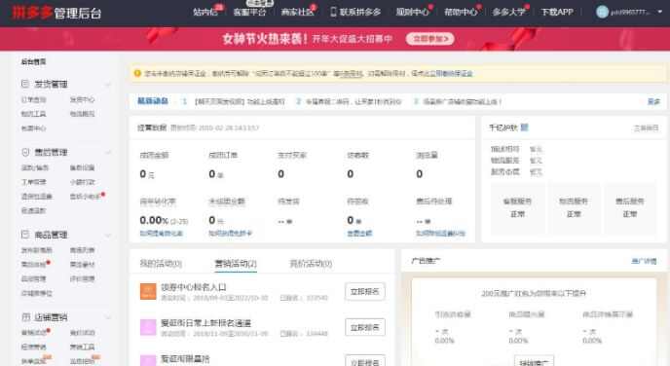Open 发布新商品 in sidebar

37,250
